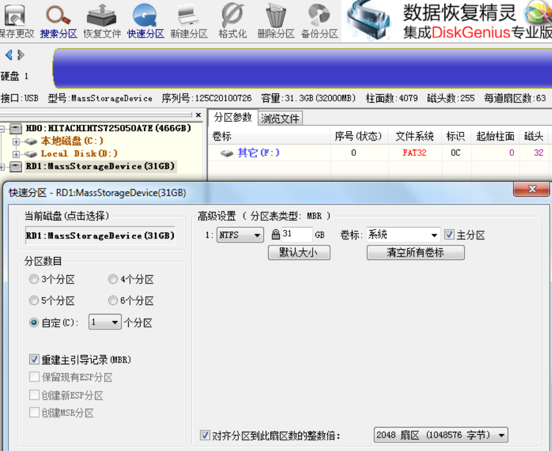Screen dimensions: 552x451
Task: Select RD1:MassStorageDevice(31GB) in the tree
Action: pos(100,166)
